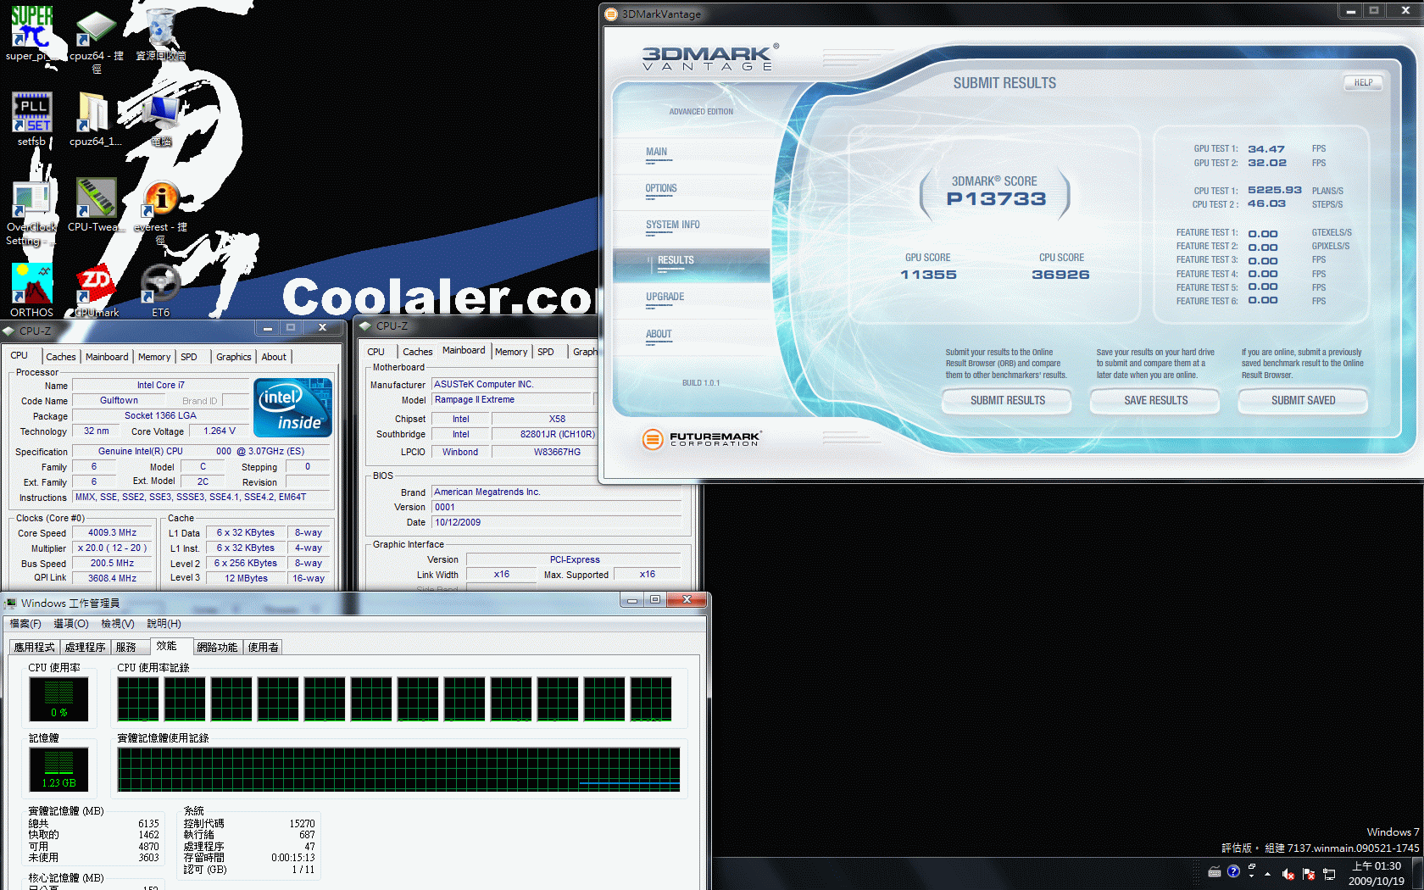The image size is (1424, 890).
Task: Switch to 網路功能 tab in Task Manager
Action: [x=217, y=648]
